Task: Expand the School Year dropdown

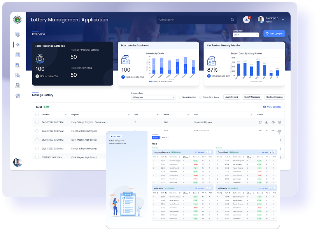Action: click(245, 35)
